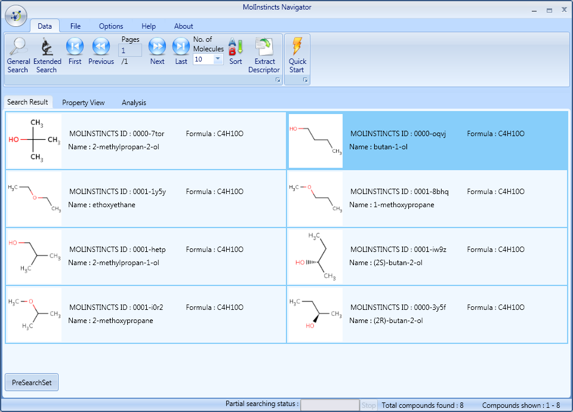The image size is (573, 412).
Task: Open Quick Start group dialog launcher
Action: (x=305, y=80)
